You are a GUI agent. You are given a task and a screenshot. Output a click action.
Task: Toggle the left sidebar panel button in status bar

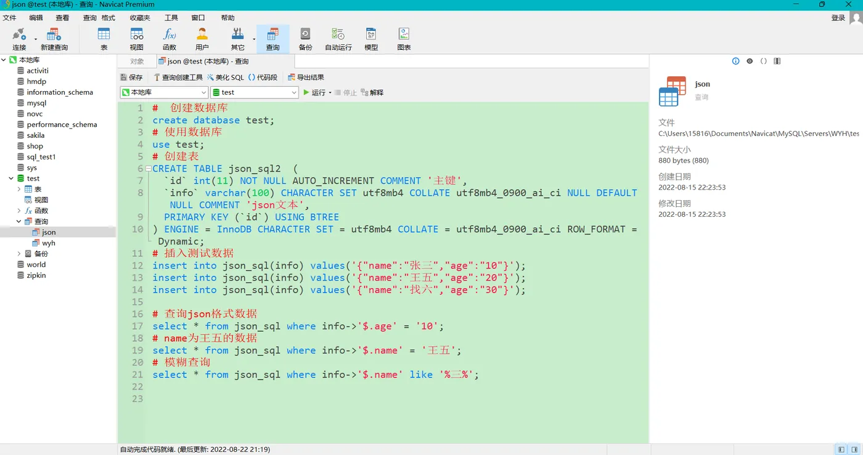click(x=841, y=449)
